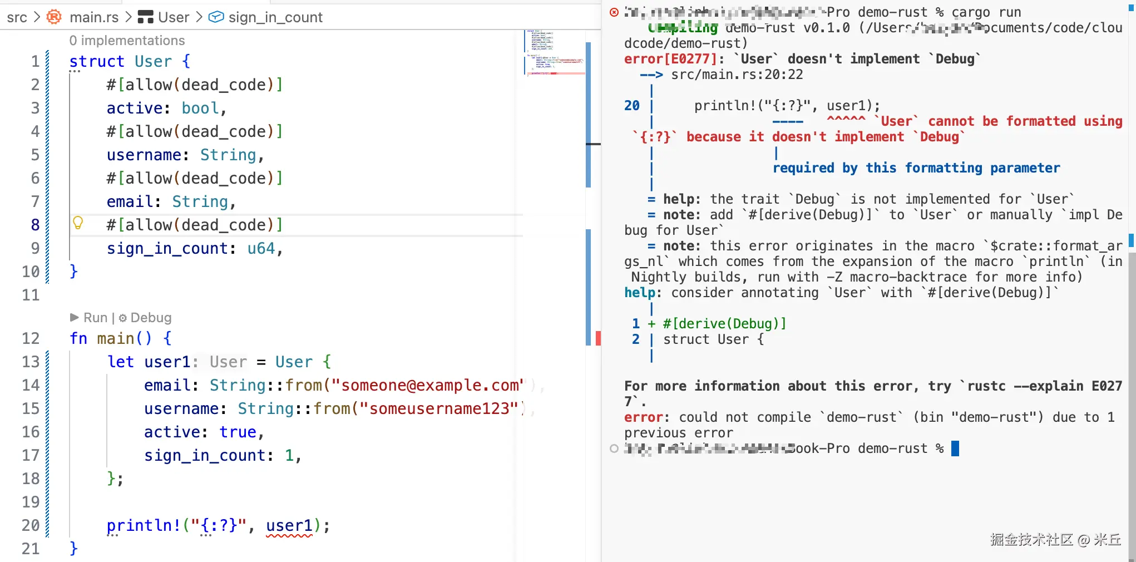
Task: Click the struct symbol icon before User
Action: pyautogui.click(x=145, y=17)
